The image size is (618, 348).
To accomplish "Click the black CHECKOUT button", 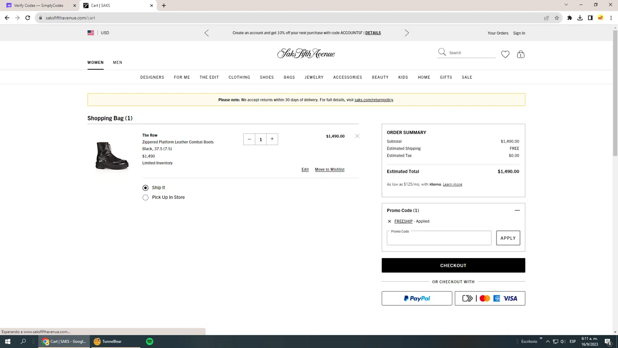I will (x=453, y=266).
